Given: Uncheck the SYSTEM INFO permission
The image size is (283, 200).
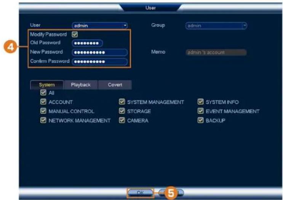Looking at the screenshot, I should 200,102.
